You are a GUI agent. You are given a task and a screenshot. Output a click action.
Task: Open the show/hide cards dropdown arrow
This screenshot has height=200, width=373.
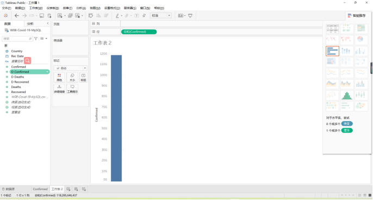[x=185, y=16]
